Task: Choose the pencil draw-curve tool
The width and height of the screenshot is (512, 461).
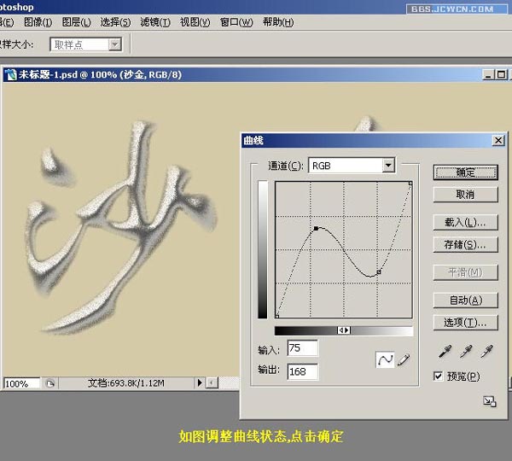Action: (x=403, y=360)
